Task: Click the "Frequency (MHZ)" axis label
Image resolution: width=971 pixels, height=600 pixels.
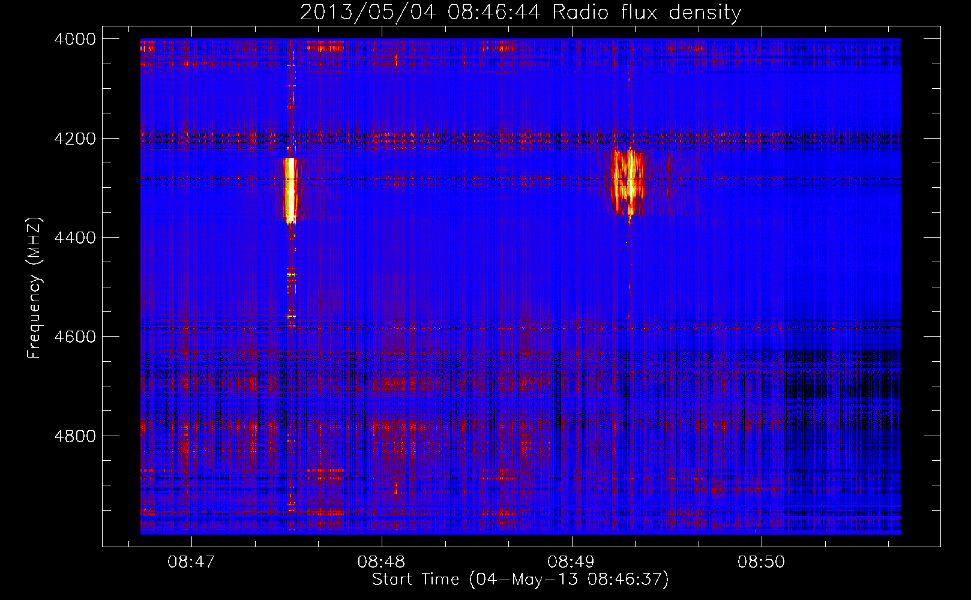Action: [x=34, y=288]
